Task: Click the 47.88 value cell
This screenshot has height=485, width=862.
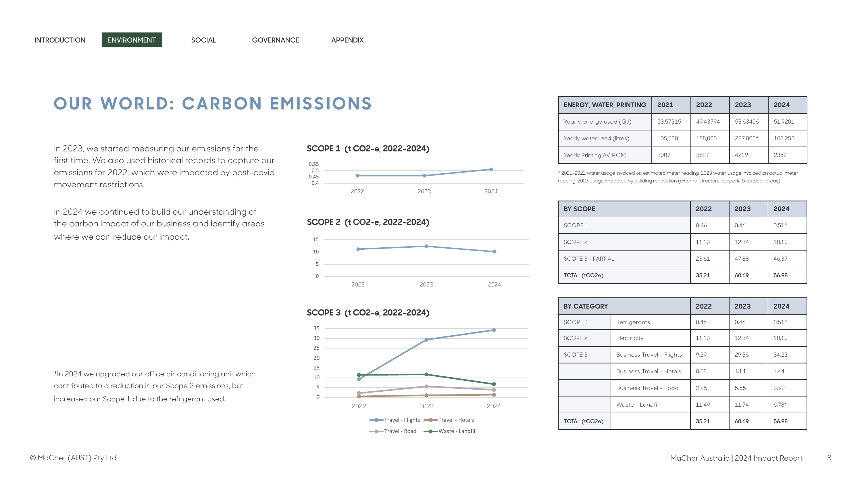Action: click(749, 259)
